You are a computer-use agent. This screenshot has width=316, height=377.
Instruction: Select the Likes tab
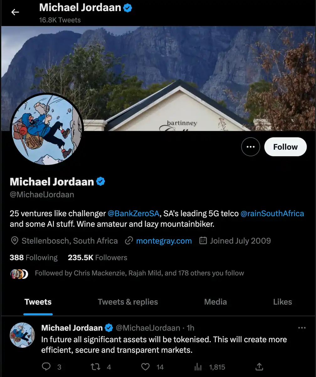[x=282, y=302]
